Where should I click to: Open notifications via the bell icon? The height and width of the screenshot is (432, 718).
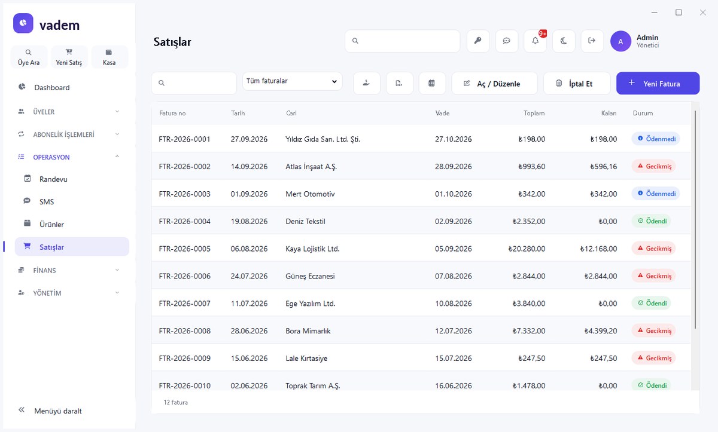tap(536, 41)
